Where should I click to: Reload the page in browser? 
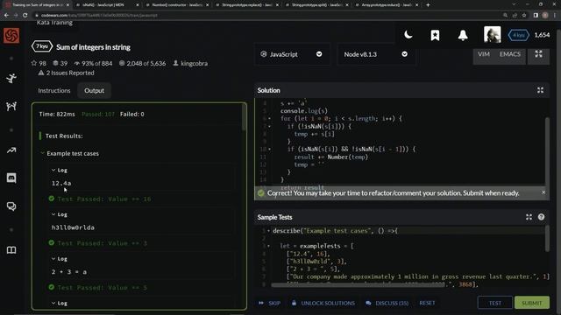(x=25, y=16)
